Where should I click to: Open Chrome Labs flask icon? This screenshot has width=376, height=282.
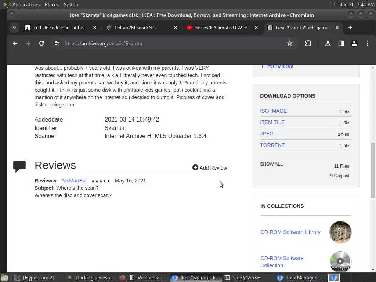click(x=328, y=43)
